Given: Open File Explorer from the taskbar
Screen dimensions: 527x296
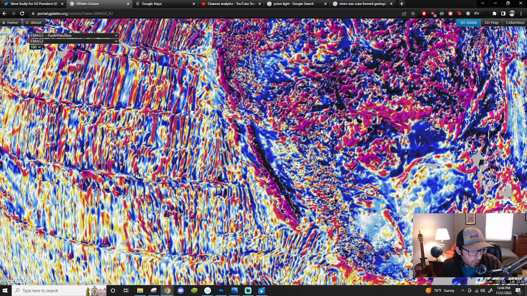Looking at the screenshot, I should tap(140, 291).
